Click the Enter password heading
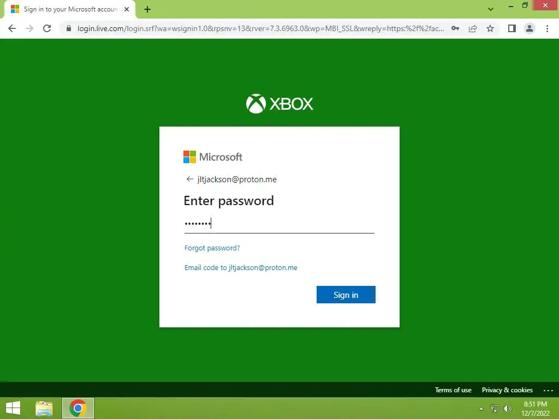Screen dimensions: 559x419 (229, 201)
